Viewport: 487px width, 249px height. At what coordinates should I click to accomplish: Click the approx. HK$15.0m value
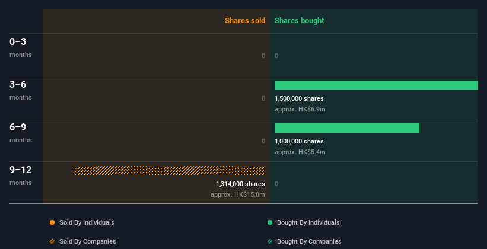238,194
